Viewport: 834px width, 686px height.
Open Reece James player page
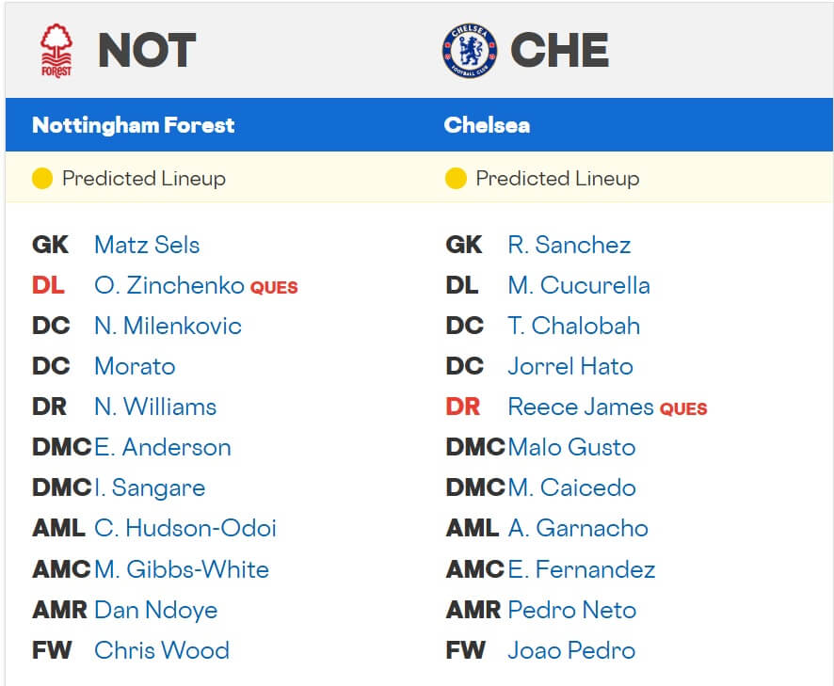[x=580, y=407]
